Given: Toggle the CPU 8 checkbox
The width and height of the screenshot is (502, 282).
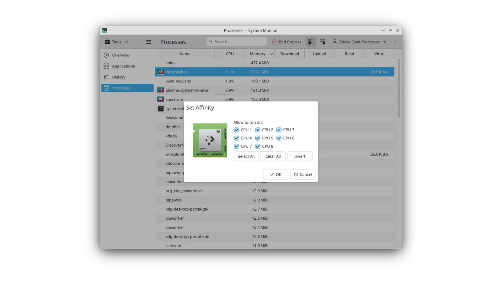Looking at the screenshot, I should click(x=258, y=146).
